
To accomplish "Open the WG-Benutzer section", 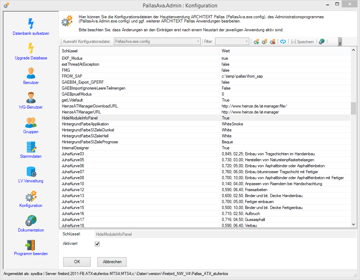I will 31,100.
